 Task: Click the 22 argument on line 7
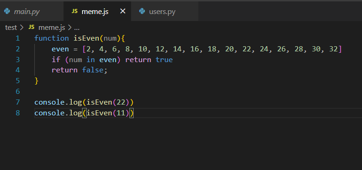tap(121, 102)
